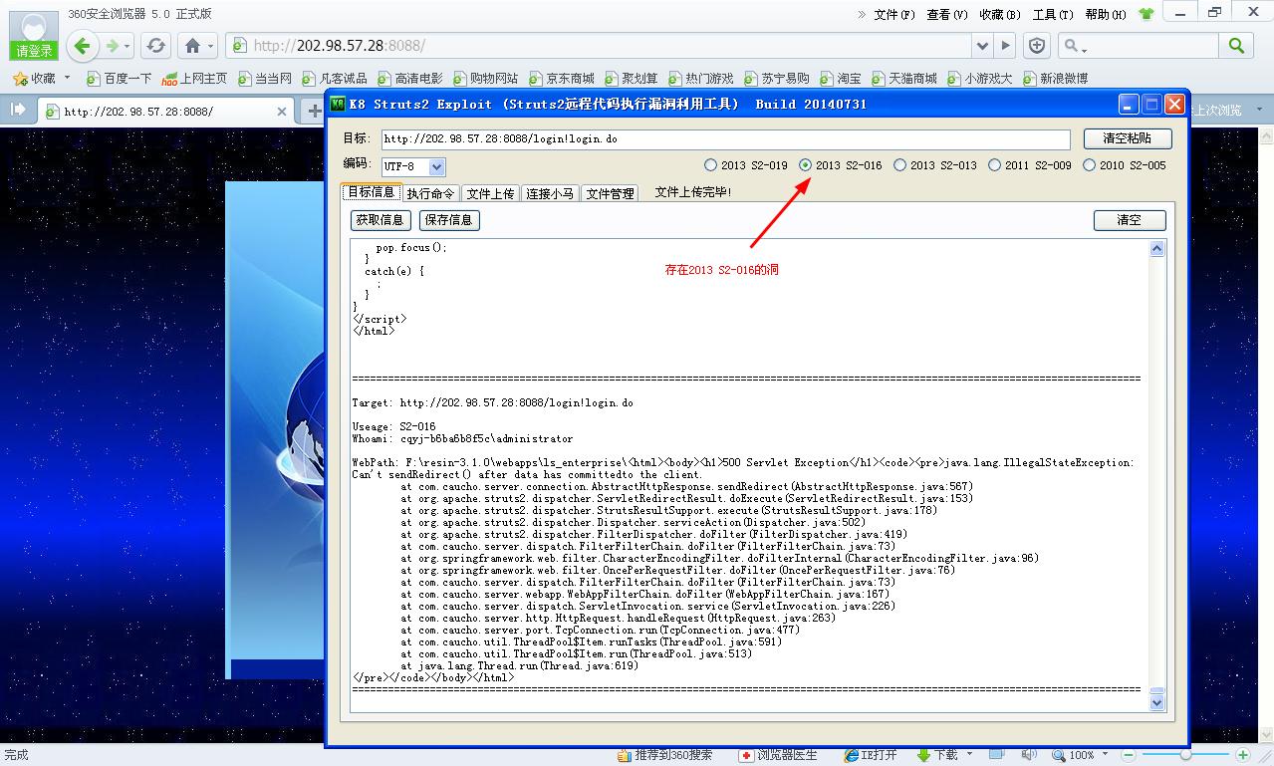Viewport: 1274px width, 766px height.
Task: Switch to the 文件上传 tab
Action: [x=490, y=193]
